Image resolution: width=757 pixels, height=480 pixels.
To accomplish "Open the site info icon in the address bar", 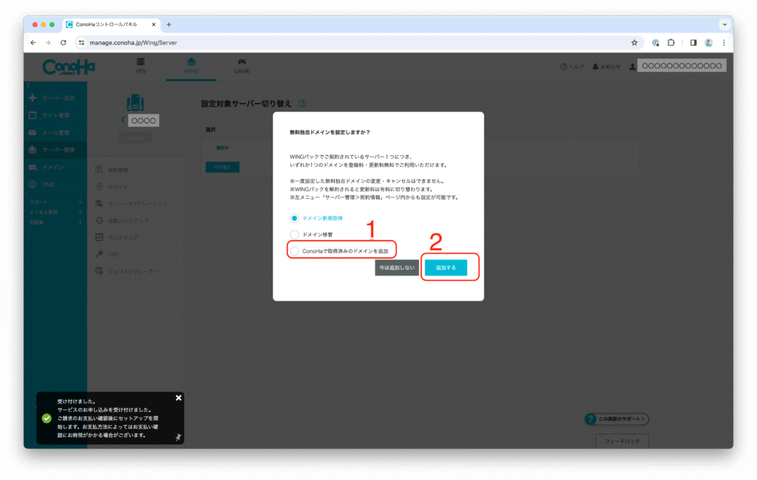I will click(x=81, y=42).
